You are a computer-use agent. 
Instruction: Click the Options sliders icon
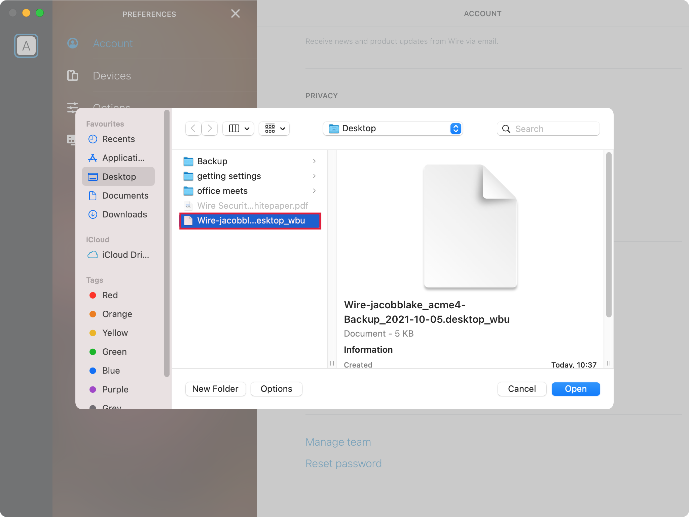(72, 107)
